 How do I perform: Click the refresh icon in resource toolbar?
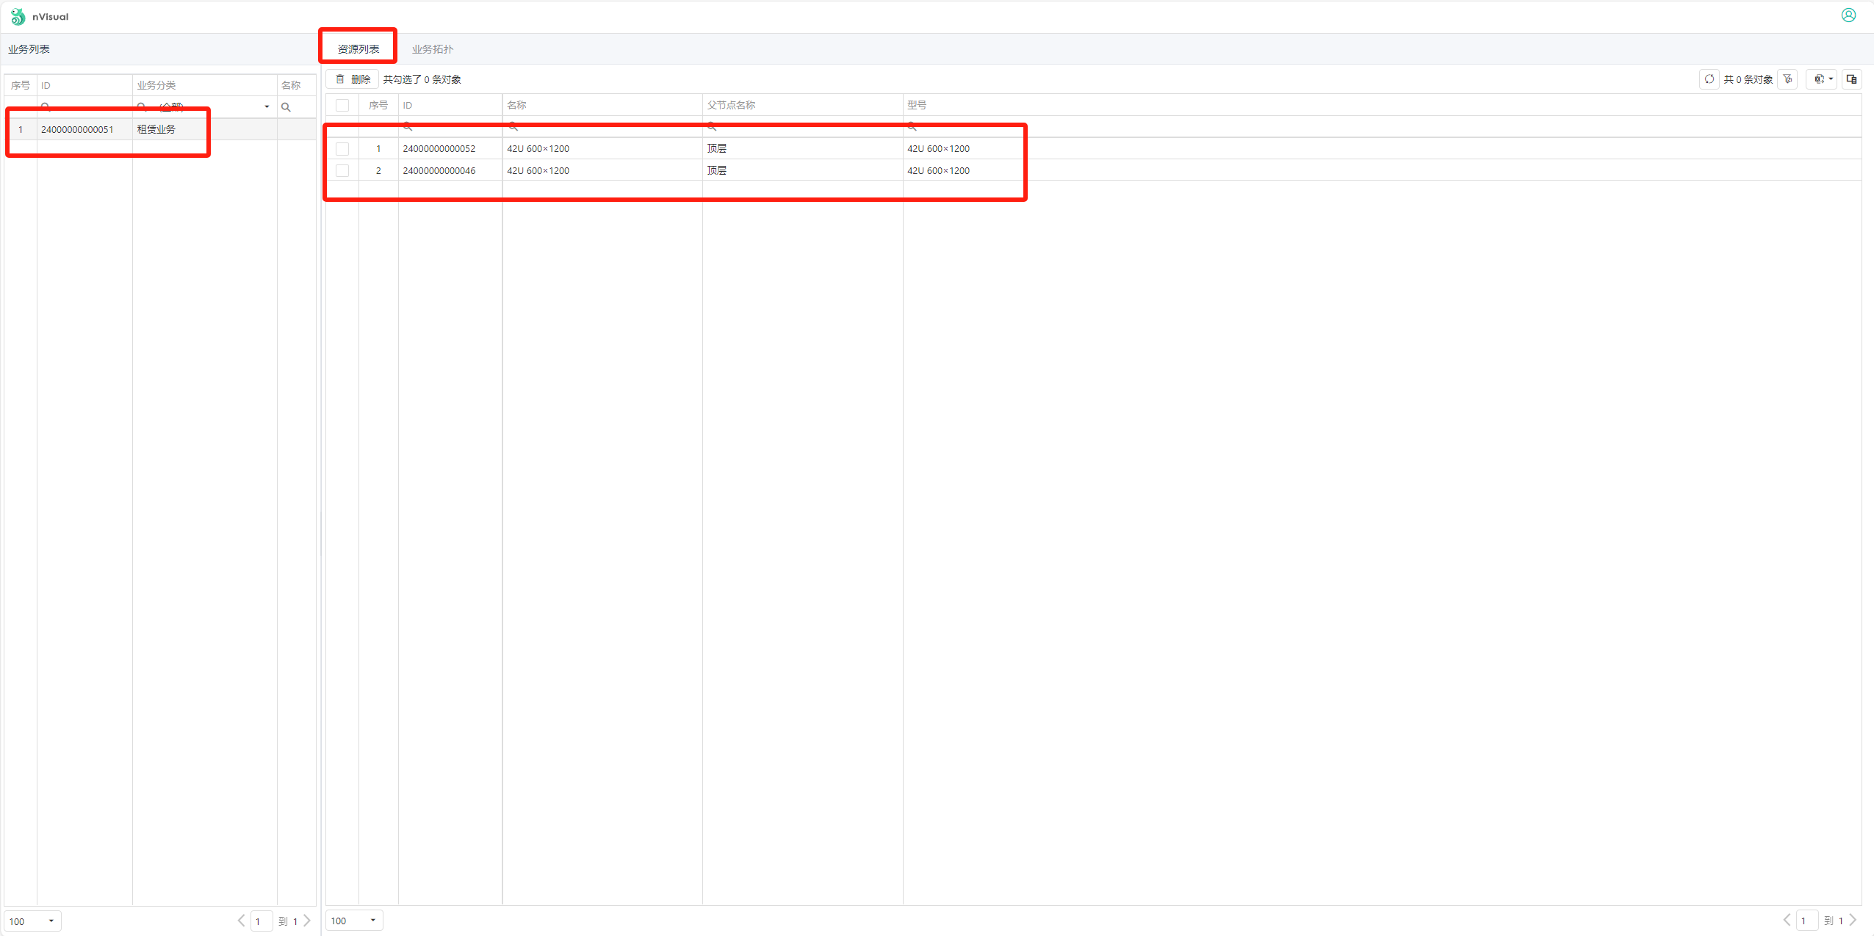(x=1709, y=79)
